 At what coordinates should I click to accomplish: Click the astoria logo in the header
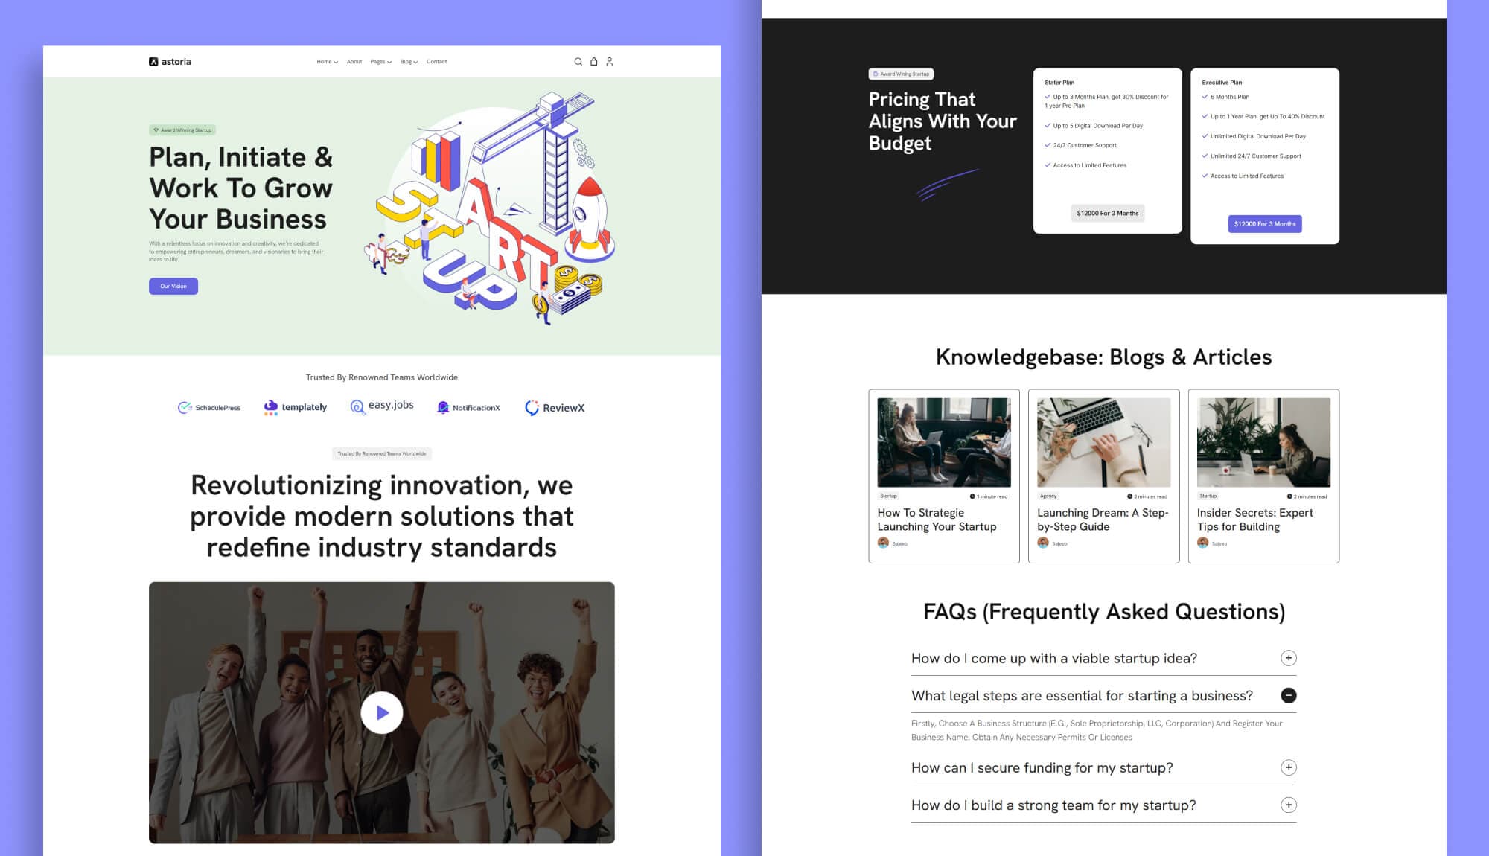(170, 61)
